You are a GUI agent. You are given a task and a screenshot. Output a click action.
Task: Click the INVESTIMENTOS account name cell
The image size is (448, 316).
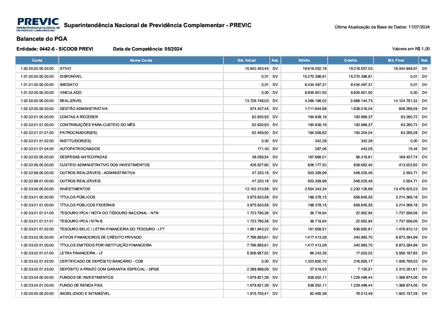pyautogui.click(x=75, y=189)
